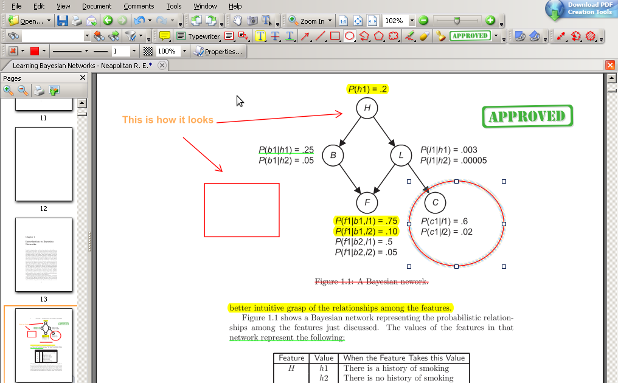Select the Text Box tool

(x=229, y=36)
